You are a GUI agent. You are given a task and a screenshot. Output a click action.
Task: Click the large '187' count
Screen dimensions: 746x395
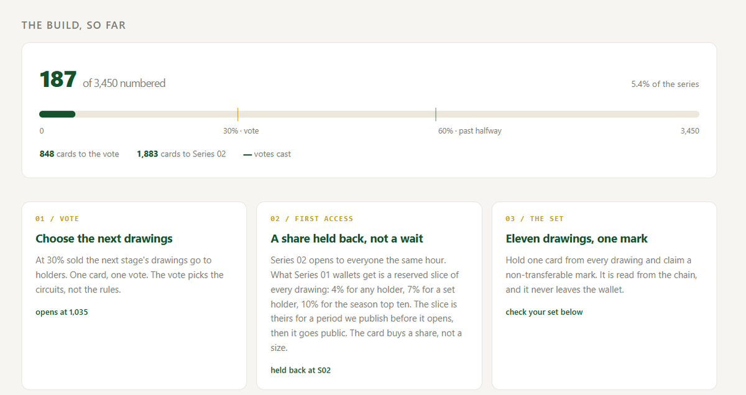tap(58, 79)
